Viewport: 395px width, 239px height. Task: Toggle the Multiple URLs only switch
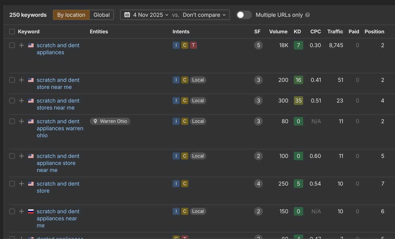point(244,15)
